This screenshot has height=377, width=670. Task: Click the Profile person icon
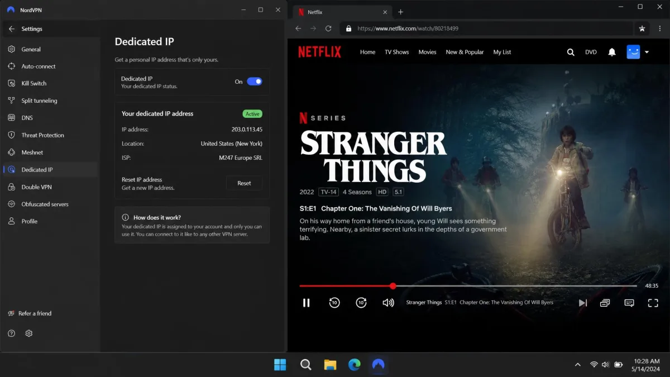pos(11,221)
